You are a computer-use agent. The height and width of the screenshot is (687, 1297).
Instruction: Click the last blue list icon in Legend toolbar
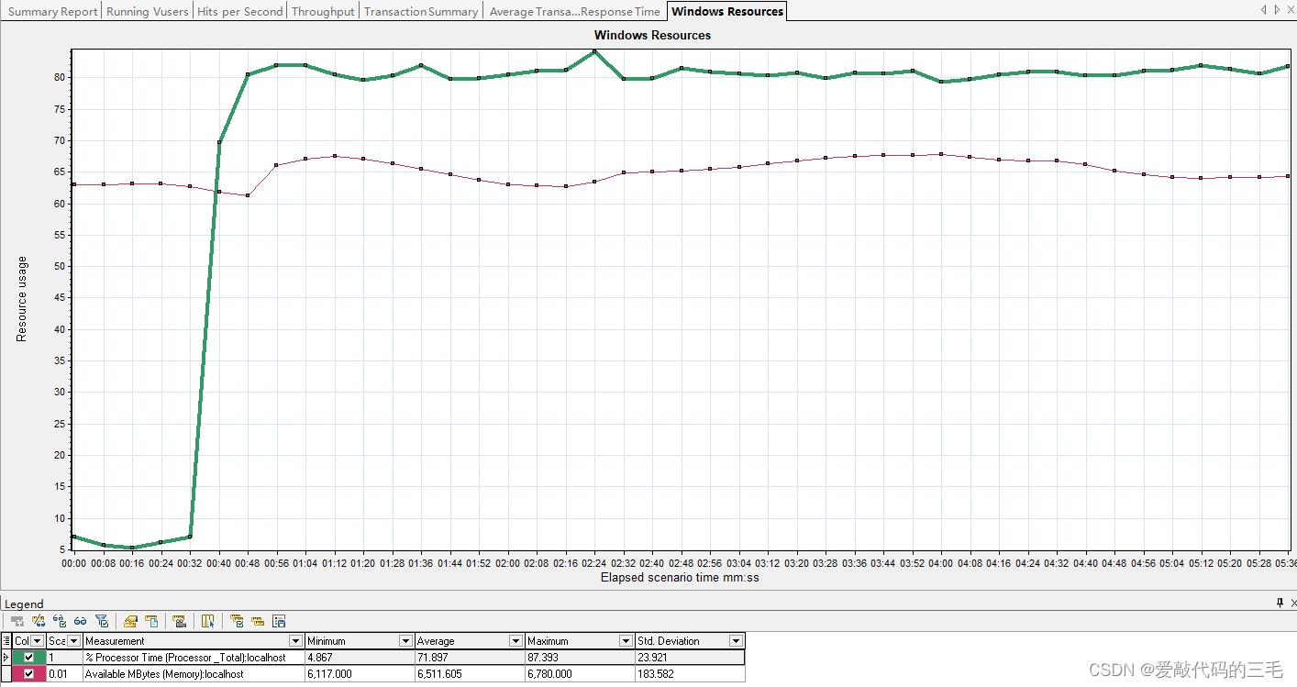tap(280, 621)
